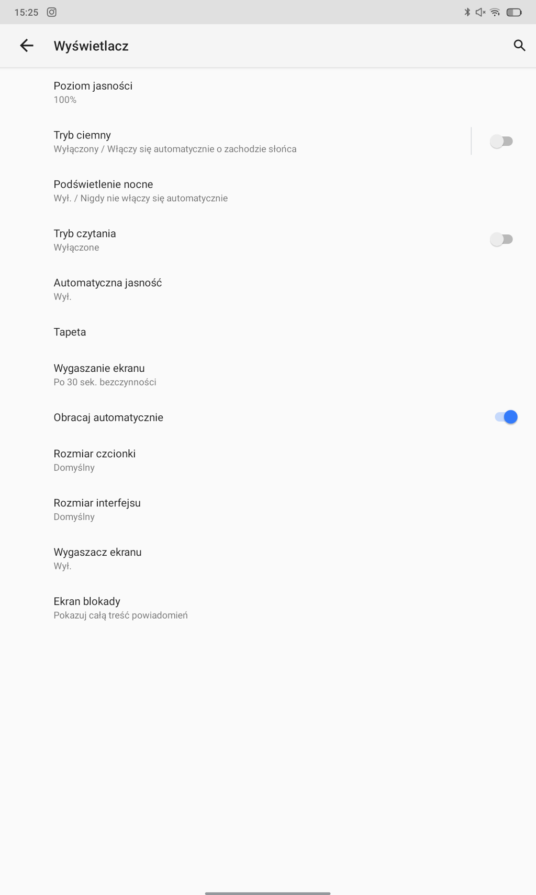
Task: Tap the Bluetooth status icon
Action: 467,12
